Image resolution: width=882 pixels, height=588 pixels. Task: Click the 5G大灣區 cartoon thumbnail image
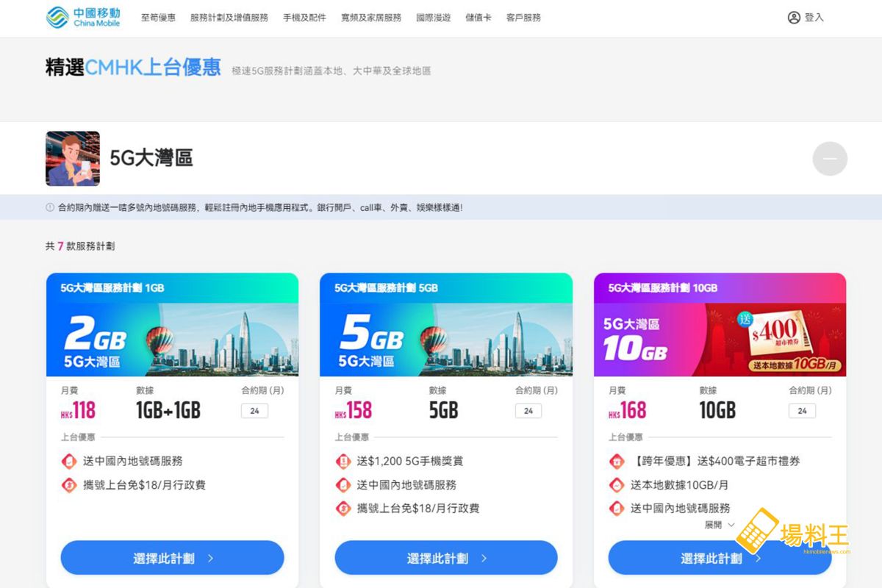coord(73,159)
